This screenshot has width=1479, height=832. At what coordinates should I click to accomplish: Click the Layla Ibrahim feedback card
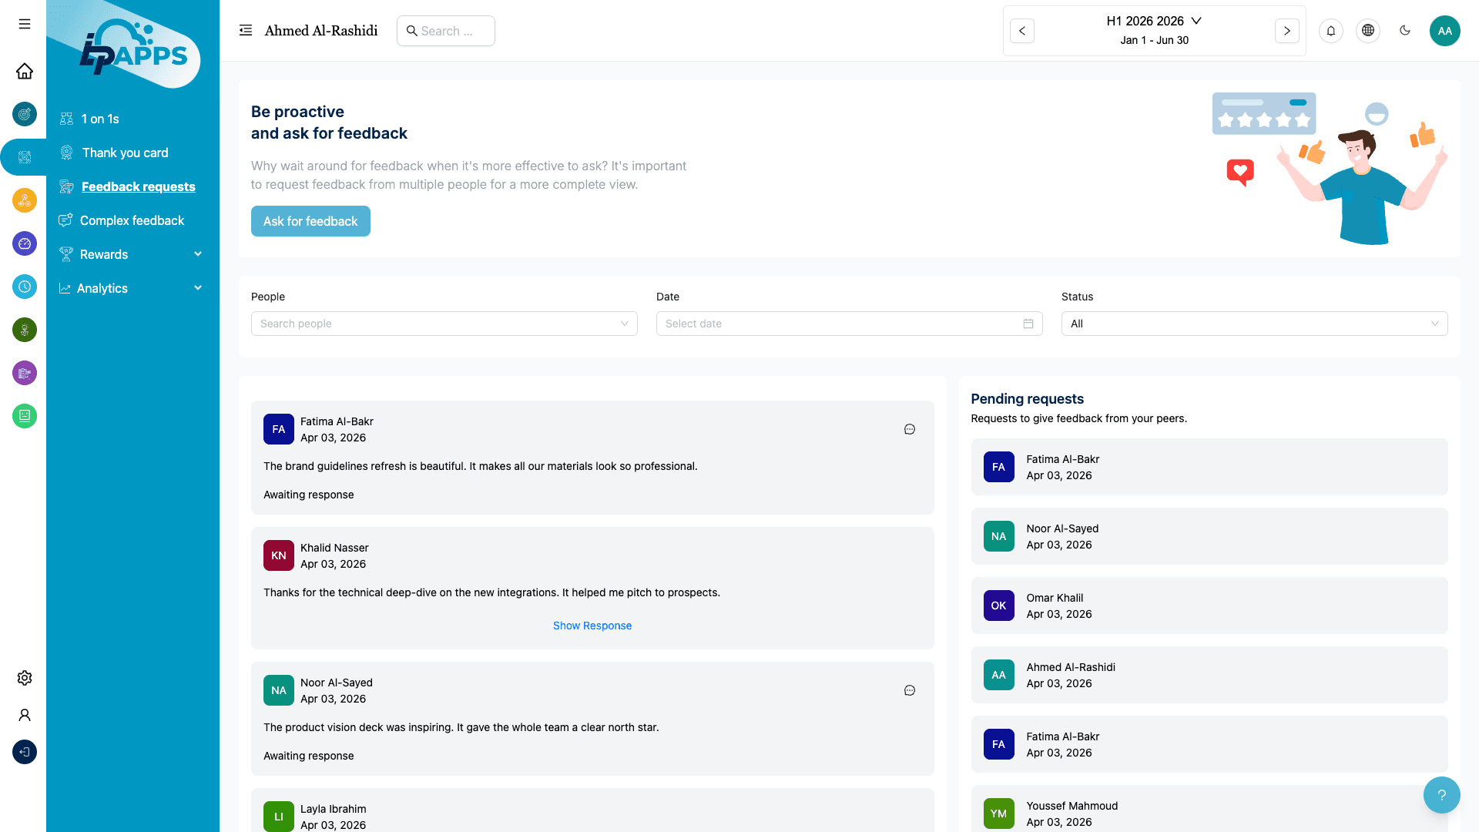[592, 810]
